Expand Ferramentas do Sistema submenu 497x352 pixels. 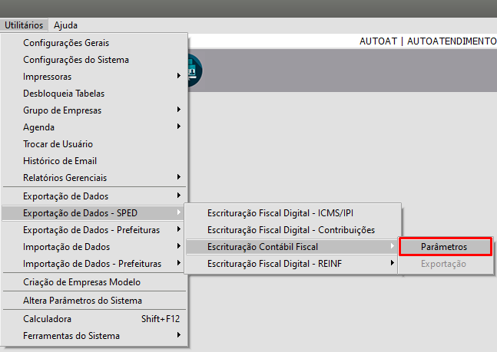tap(71, 335)
